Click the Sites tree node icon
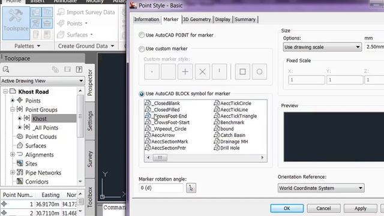Viewport: 384px width, 216px height. pos(20,163)
